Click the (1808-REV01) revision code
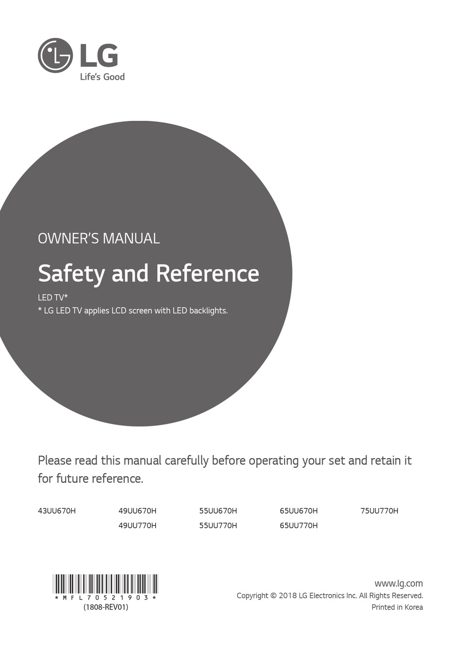Image resolution: width=461 pixels, height=648 pixels. pyautogui.click(x=106, y=607)
